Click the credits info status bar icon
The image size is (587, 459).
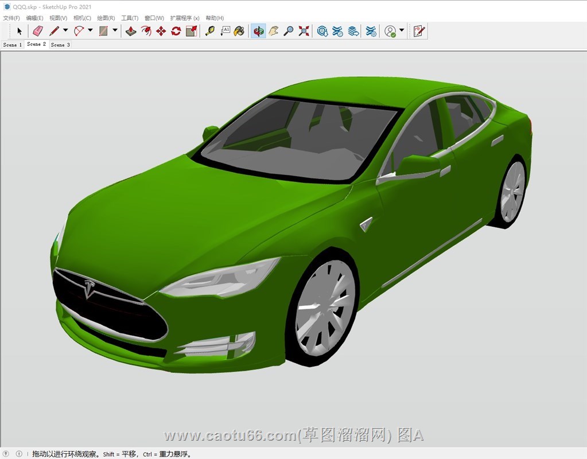tap(19, 454)
